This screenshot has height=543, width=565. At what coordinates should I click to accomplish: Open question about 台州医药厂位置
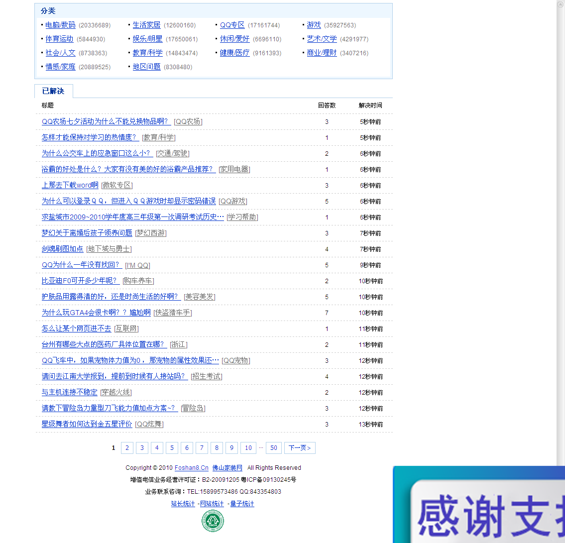tap(105, 344)
